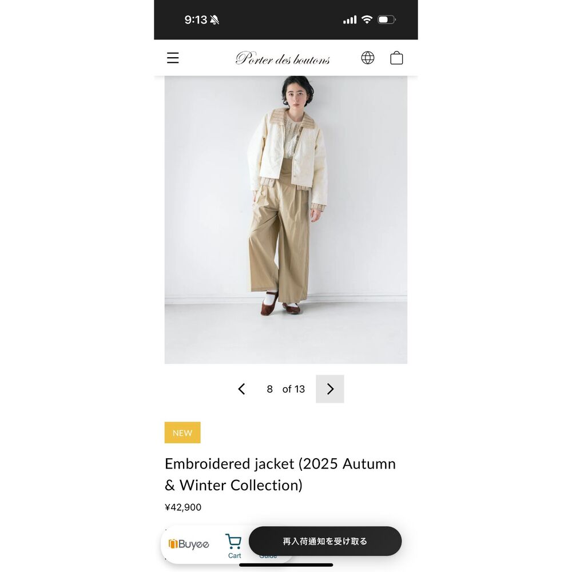Expand the next carousel page with right arrow
This screenshot has height=572, width=572.
(x=330, y=389)
